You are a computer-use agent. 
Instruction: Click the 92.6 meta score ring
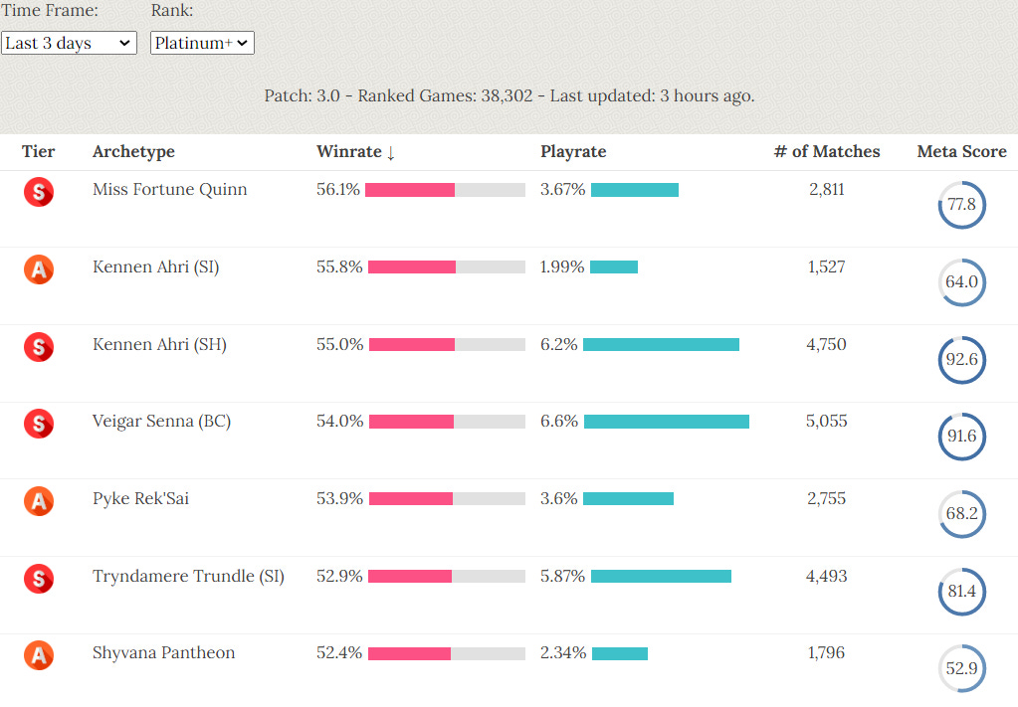(x=962, y=360)
